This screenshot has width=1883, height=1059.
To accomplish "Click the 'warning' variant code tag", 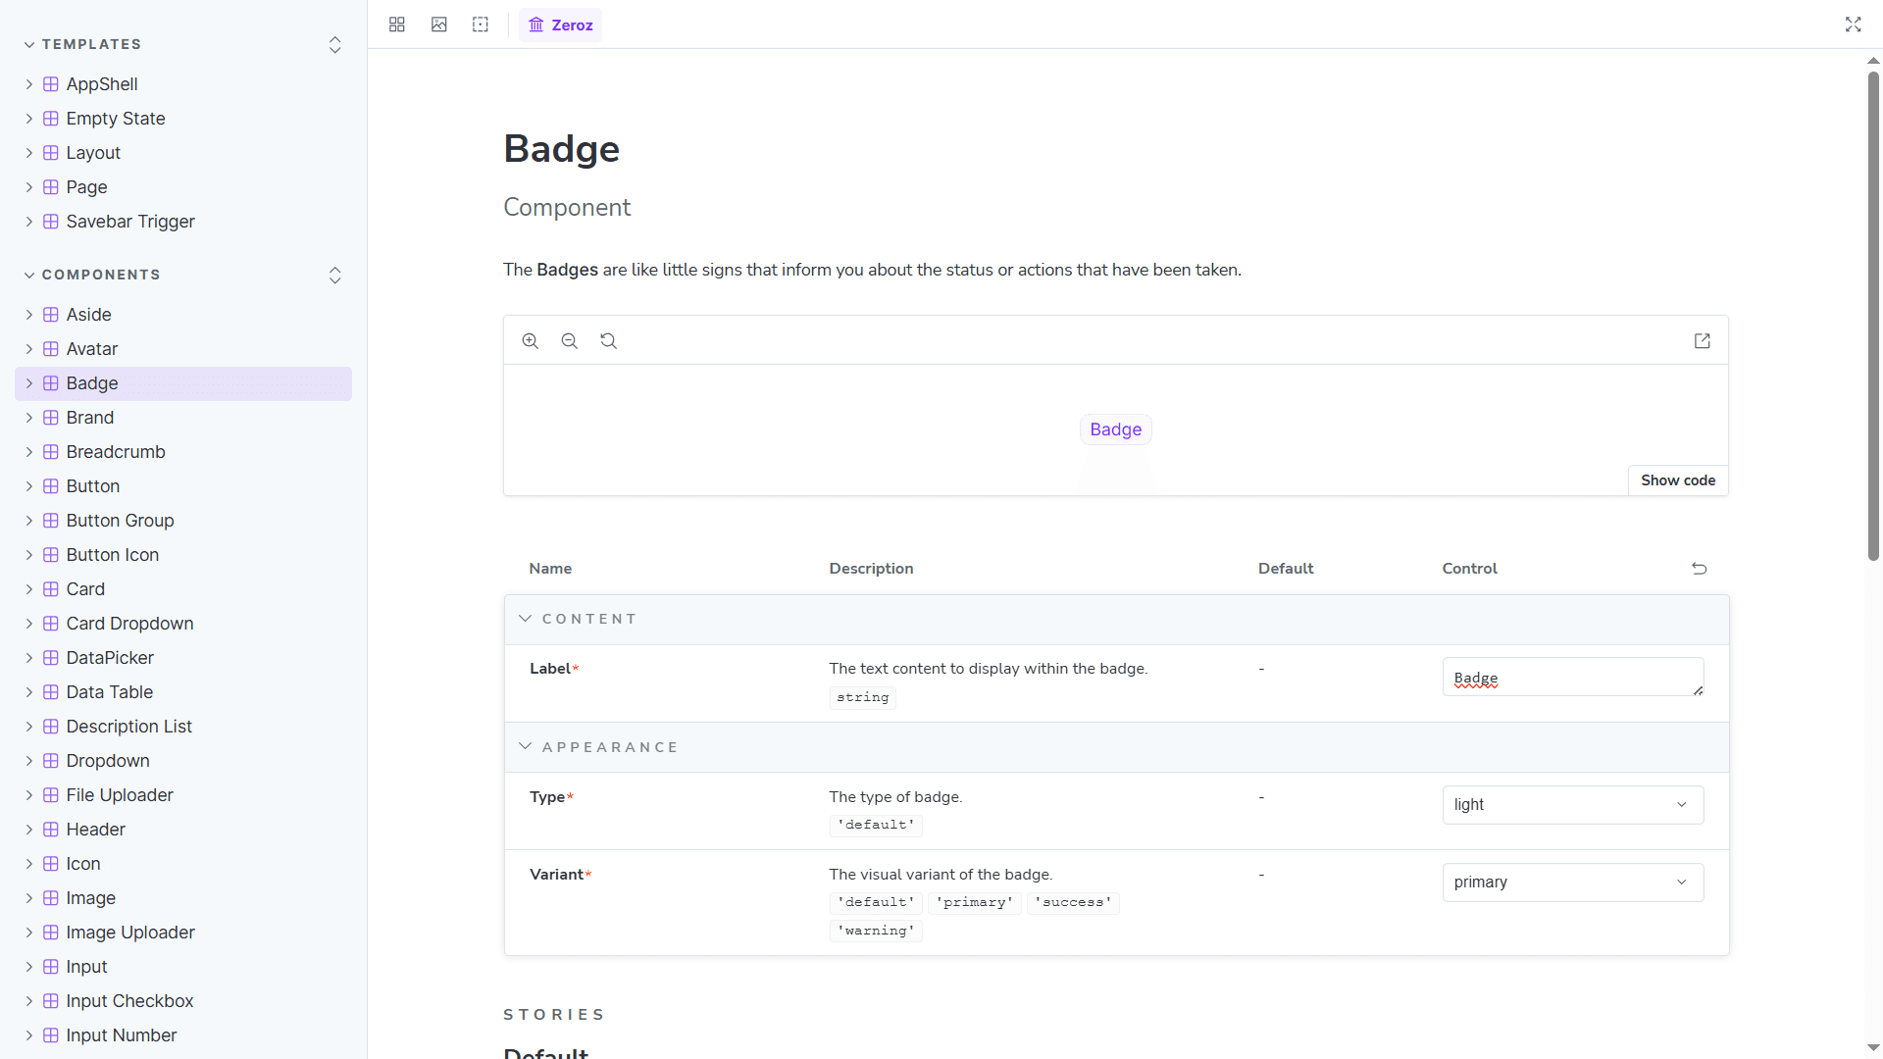I will coord(876,931).
